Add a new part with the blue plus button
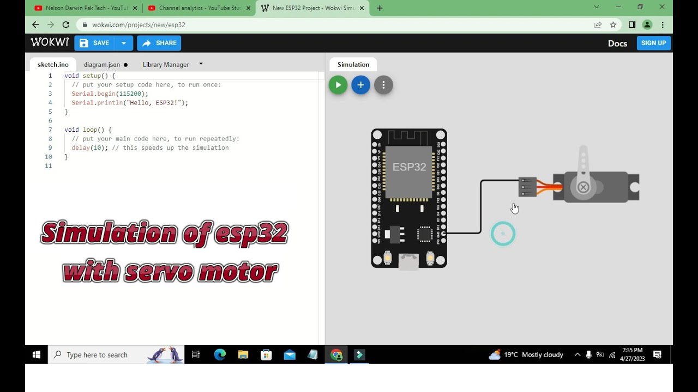The width and height of the screenshot is (698, 392). 360,85
